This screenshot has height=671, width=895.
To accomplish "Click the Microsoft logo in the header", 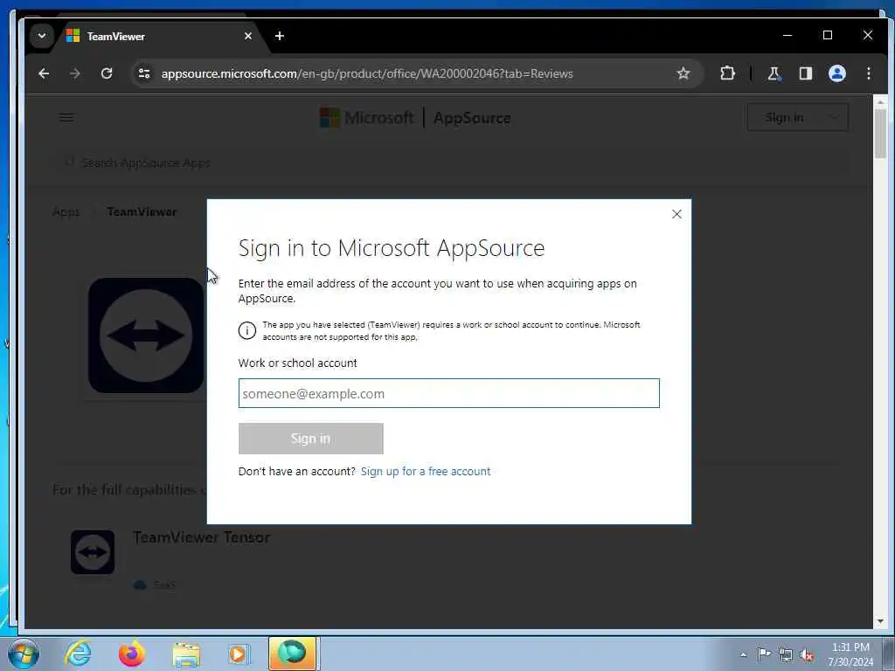I will (366, 118).
